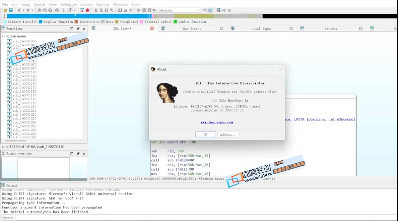Open the View menu

tap(52, 4)
